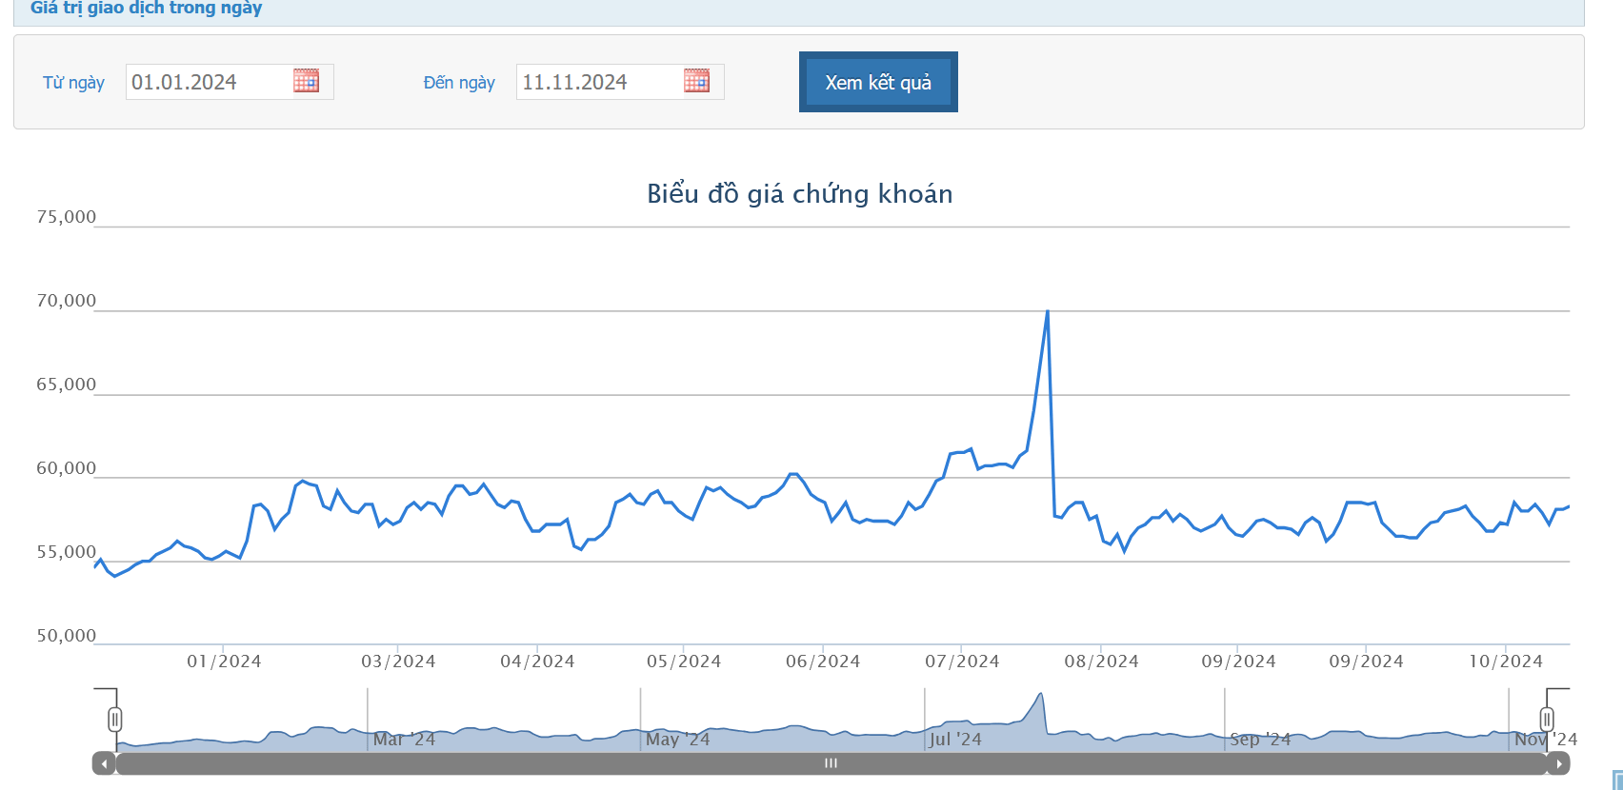Click the scrollbar right arrow below the chart
This screenshot has height=790, width=1623.
point(1558,763)
